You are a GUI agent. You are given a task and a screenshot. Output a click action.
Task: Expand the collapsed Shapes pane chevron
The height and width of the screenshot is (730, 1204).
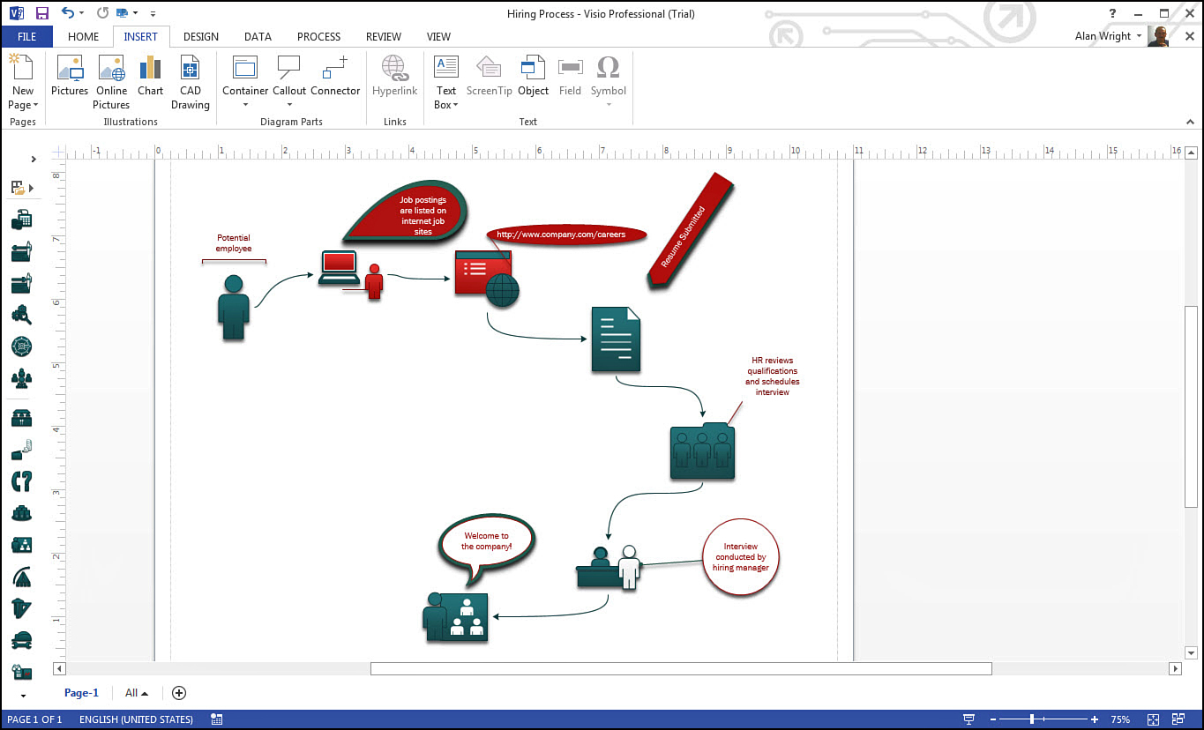[34, 160]
